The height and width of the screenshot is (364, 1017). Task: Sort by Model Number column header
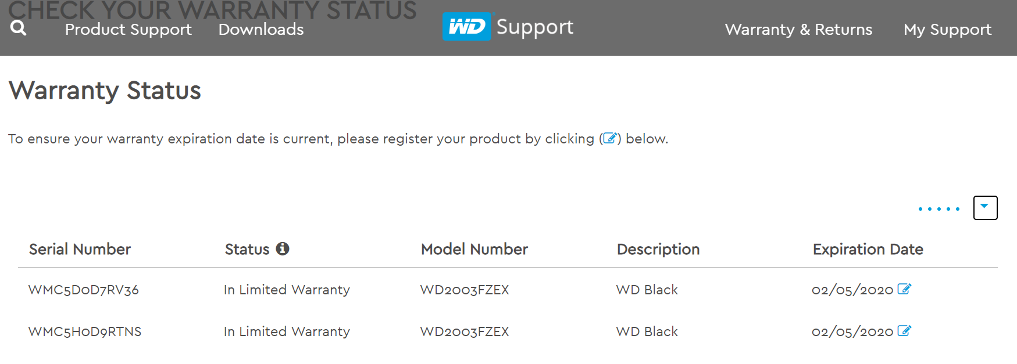(x=474, y=249)
